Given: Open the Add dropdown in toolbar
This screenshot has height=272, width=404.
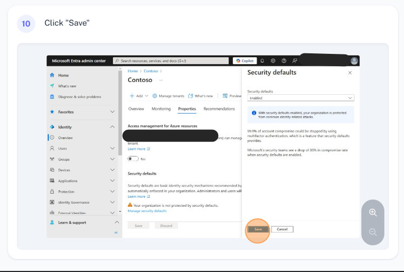Looking at the screenshot, I should (x=139, y=96).
